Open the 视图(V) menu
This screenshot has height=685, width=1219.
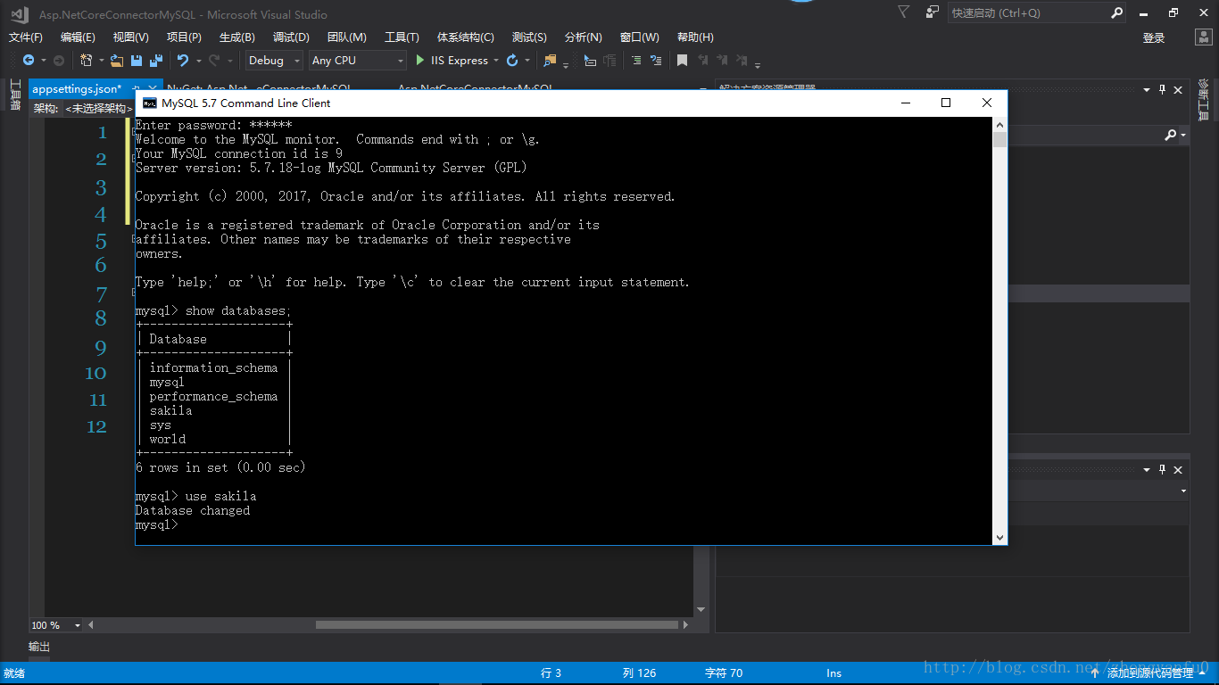click(x=131, y=37)
